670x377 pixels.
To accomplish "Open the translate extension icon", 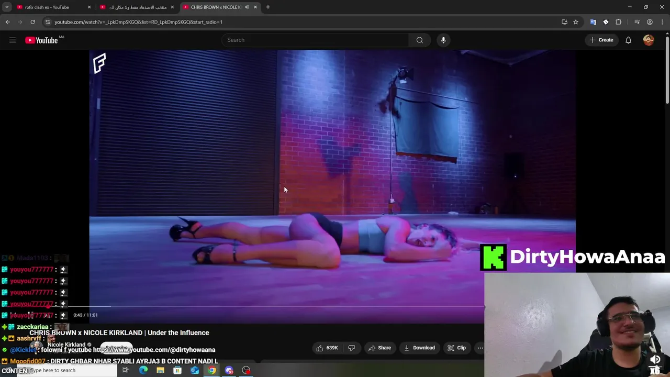I will click(x=593, y=22).
